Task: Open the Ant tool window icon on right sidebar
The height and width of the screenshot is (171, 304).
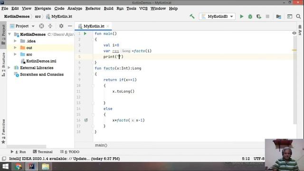Action: pyautogui.click(x=300, y=30)
